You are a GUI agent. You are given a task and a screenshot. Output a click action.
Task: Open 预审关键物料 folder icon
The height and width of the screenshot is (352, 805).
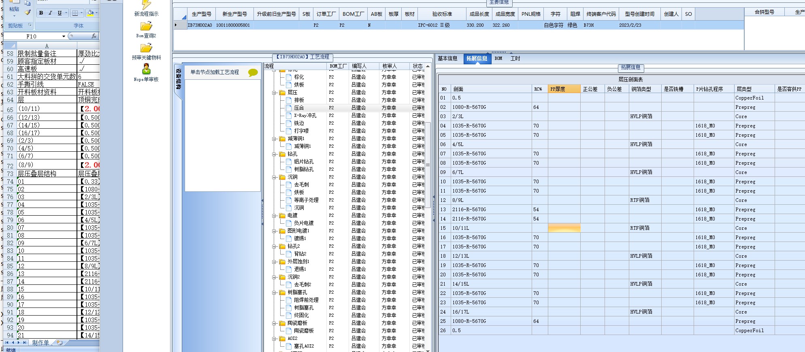tap(146, 48)
